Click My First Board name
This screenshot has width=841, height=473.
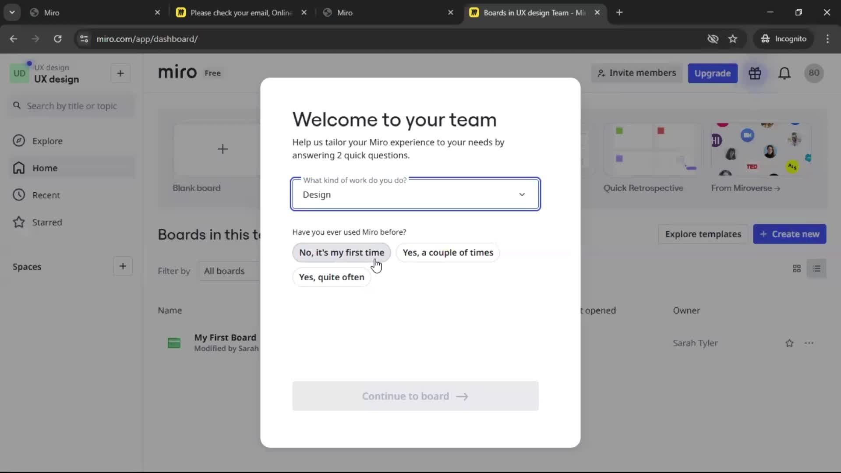(225, 338)
